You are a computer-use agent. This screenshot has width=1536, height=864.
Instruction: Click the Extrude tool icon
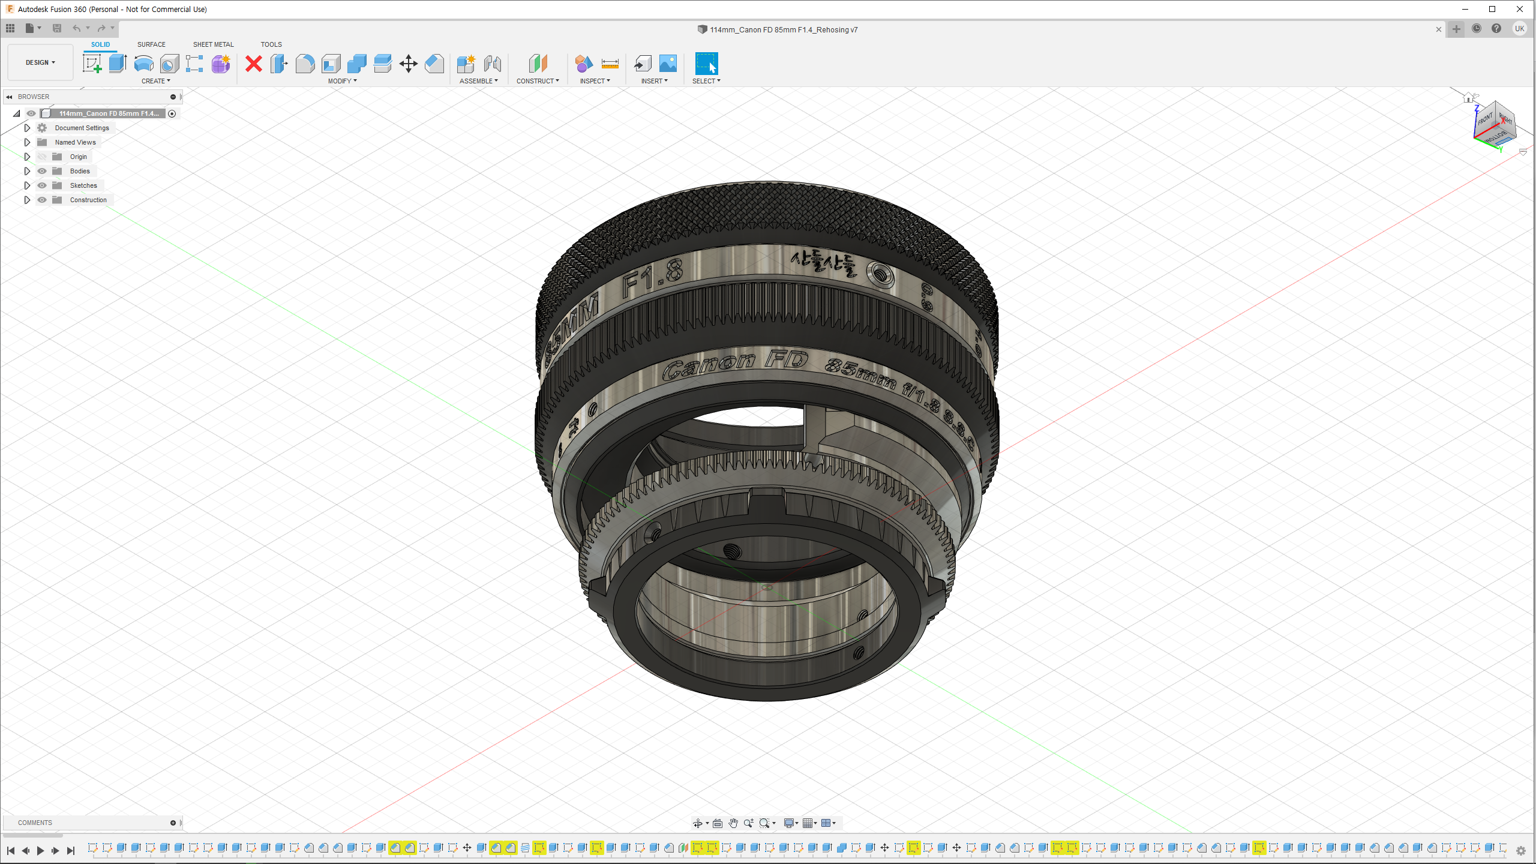(x=118, y=63)
